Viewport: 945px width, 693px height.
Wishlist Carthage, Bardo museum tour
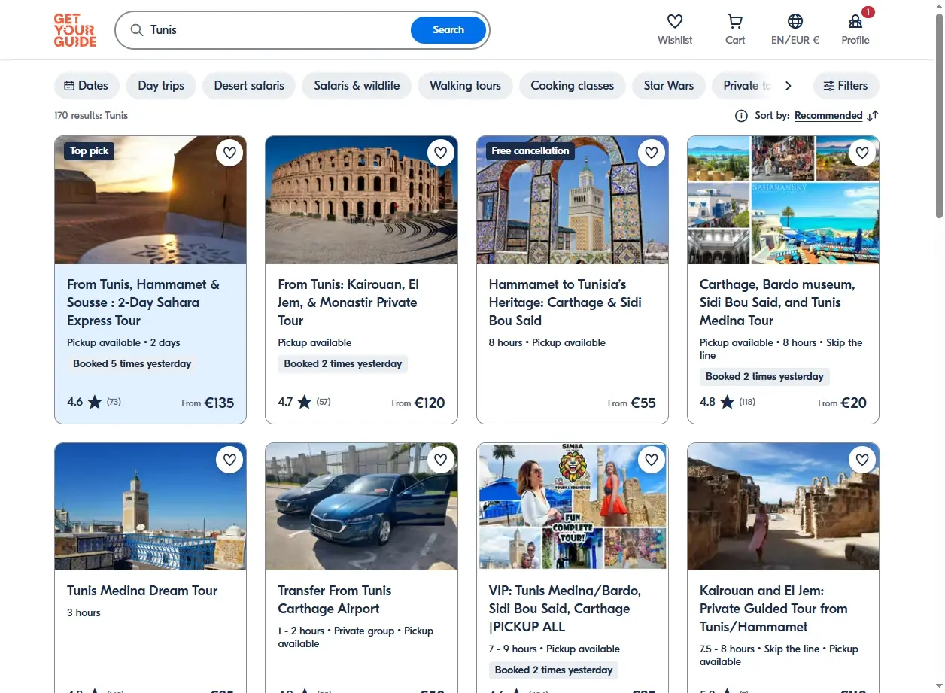click(861, 153)
